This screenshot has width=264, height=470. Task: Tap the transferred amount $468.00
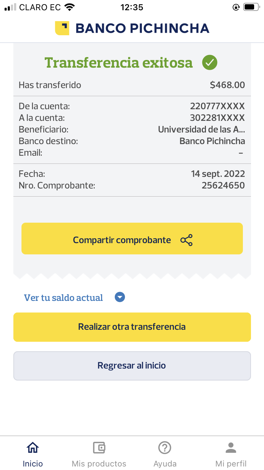pos(227,85)
